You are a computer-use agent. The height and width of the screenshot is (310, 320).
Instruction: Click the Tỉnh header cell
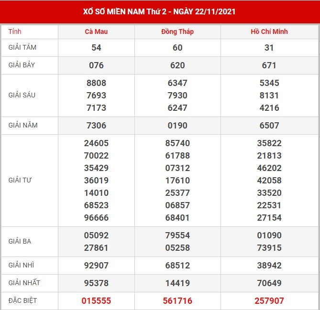point(15,32)
